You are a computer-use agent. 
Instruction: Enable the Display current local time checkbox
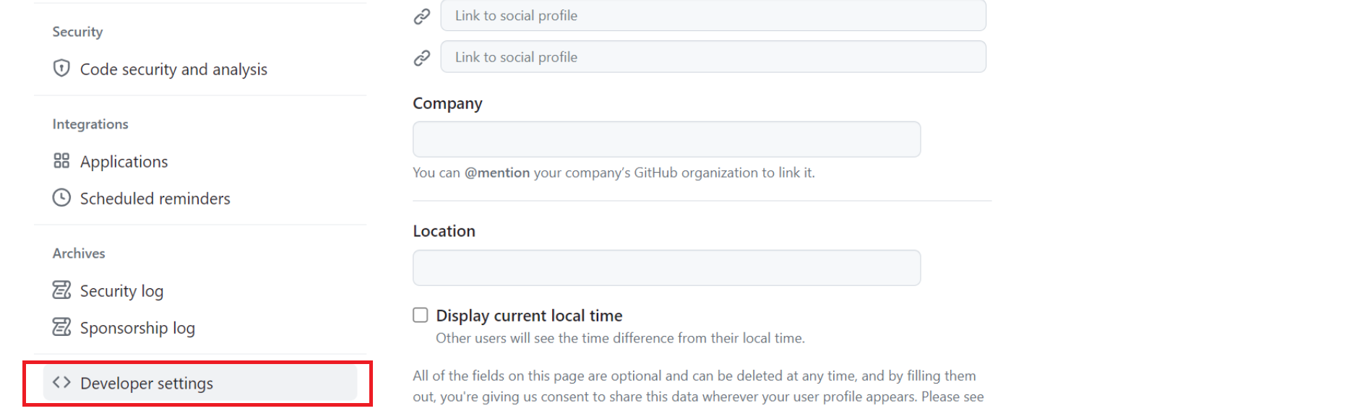tap(421, 315)
